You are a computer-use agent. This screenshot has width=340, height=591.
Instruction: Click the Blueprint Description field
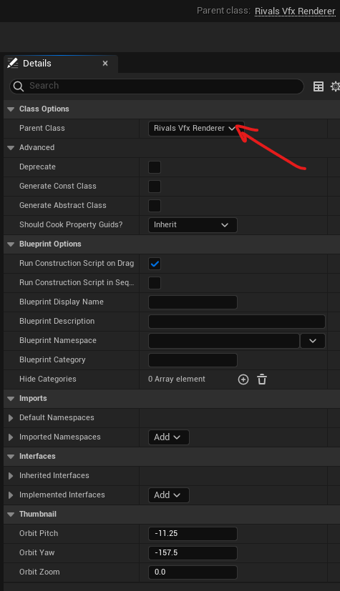[237, 322]
